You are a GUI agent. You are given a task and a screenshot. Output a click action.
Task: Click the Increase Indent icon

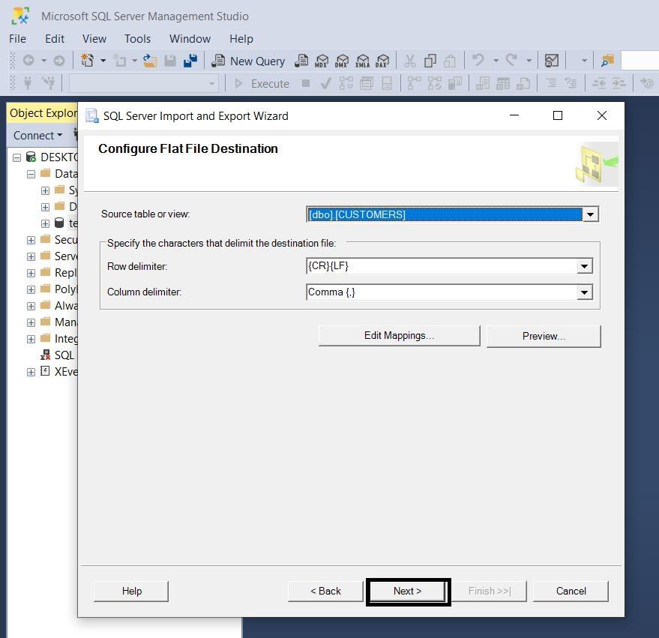pyautogui.click(x=619, y=83)
